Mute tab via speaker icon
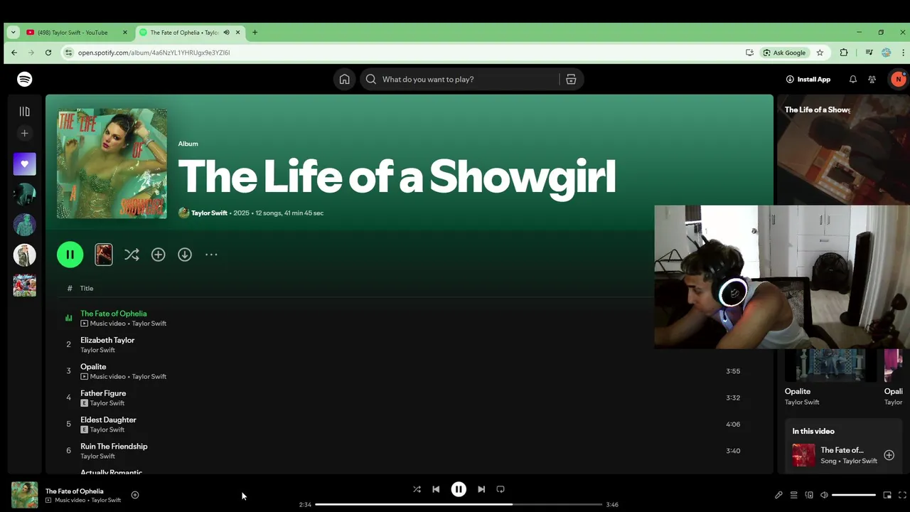Image resolution: width=910 pixels, height=512 pixels. point(227,32)
